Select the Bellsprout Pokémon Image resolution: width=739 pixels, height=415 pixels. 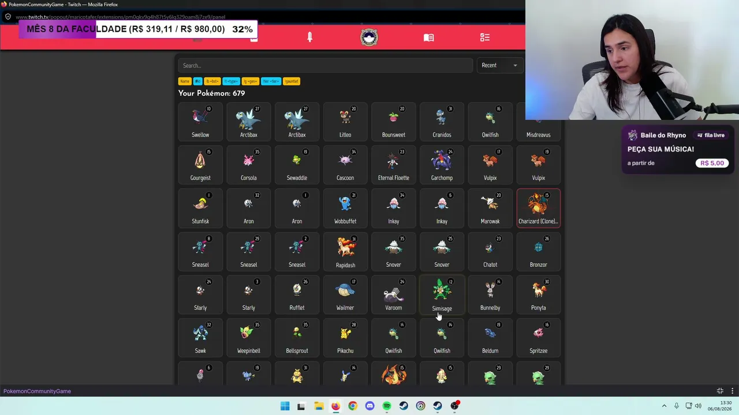[297, 338]
